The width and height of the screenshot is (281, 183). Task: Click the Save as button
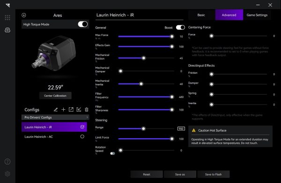pos(180,174)
